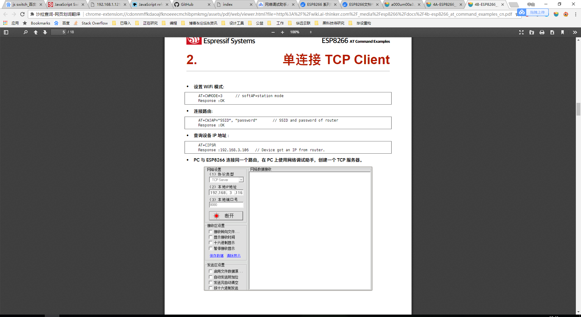The image size is (581, 317).
Task: Check the 显示接收时间 checkbox
Action: pyautogui.click(x=211, y=237)
